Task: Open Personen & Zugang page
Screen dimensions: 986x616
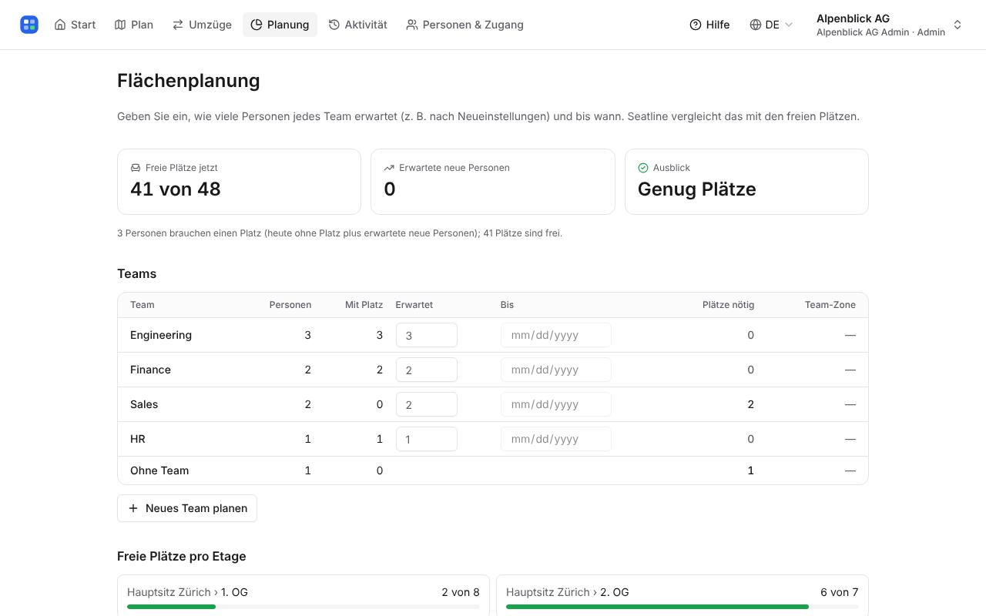Action: 464,25
